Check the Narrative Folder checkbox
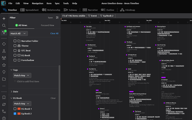This screenshot has height=120, width=192. (x=15, y=41)
